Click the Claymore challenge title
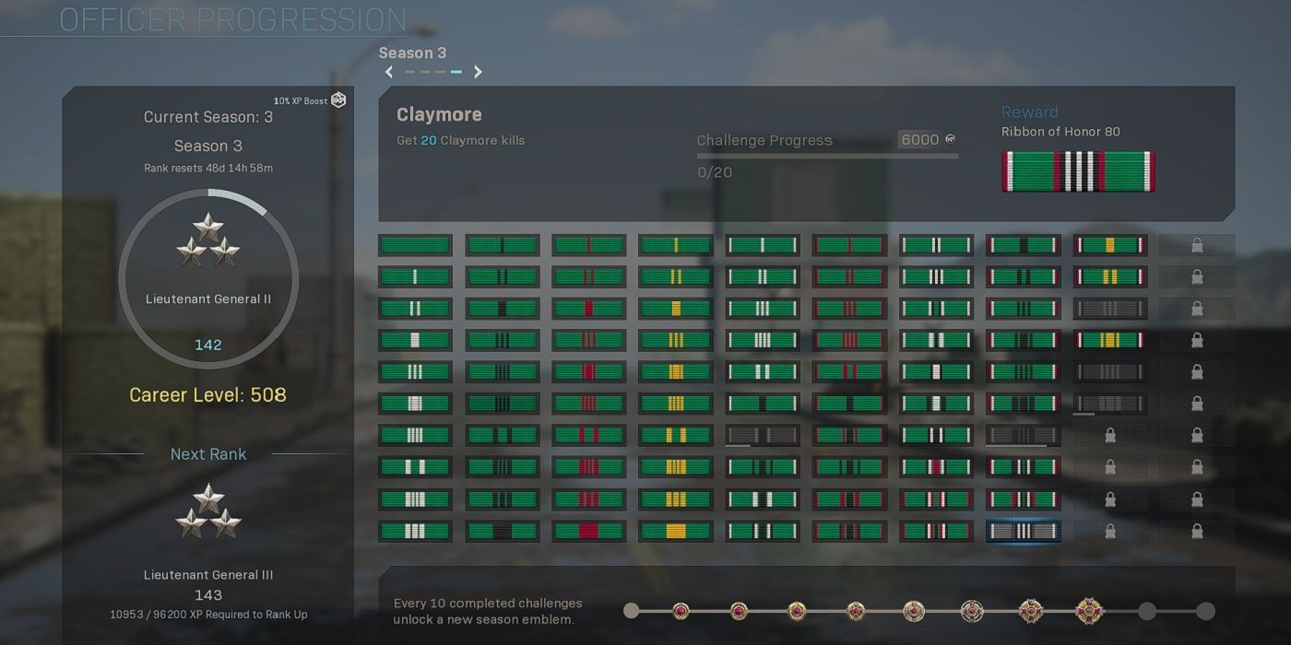The width and height of the screenshot is (1291, 645). pyautogui.click(x=439, y=115)
